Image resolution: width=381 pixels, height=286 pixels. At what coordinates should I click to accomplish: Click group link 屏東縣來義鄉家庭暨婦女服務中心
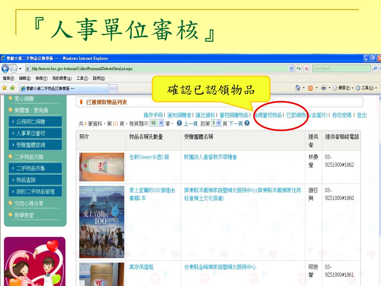click(x=243, y=194)
